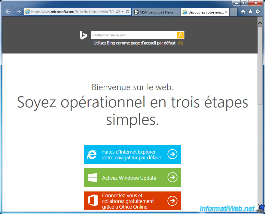Open a new blank tab button
The image size is (265, 214).
233,12
